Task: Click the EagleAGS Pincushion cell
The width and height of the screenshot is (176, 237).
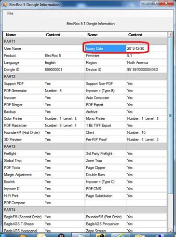Action: (106, 224)
